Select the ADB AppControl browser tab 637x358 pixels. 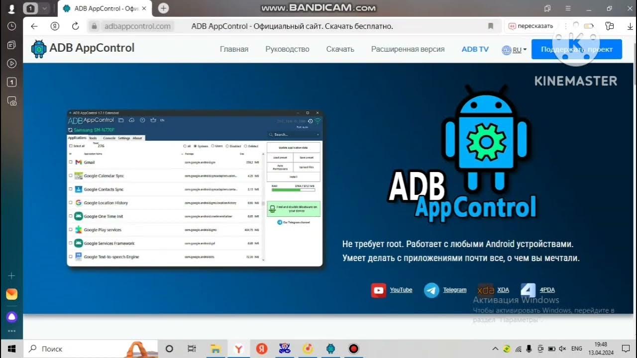(105, 8)
